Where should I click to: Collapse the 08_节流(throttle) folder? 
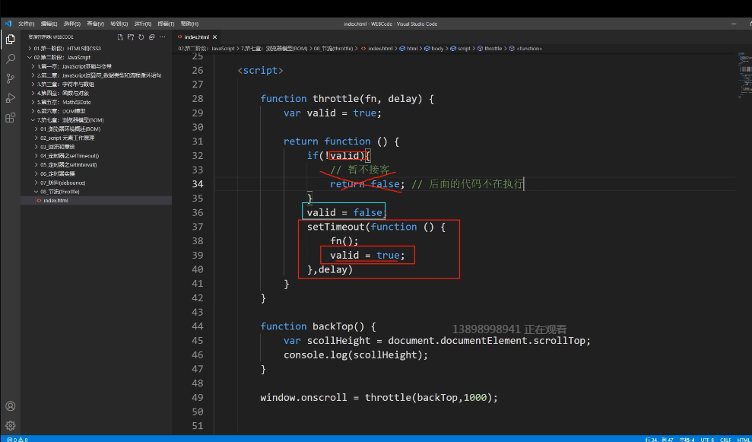point(96,192)
